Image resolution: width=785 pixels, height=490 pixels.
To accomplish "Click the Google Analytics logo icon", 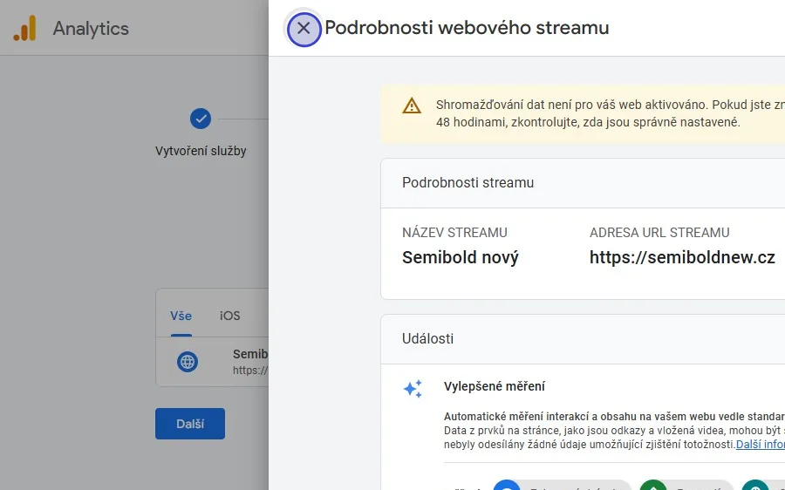I will 25,28.
